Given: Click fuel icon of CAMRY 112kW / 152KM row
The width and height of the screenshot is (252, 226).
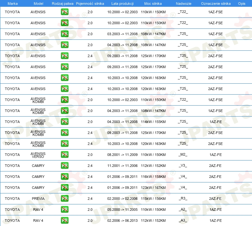Looking at the screenshot, I should tap(64, 165).
